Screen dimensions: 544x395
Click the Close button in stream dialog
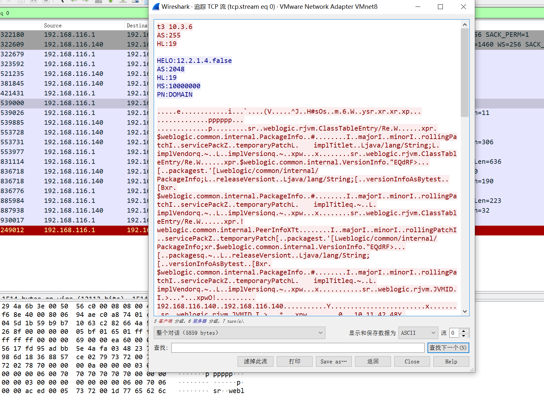[412, 361]
